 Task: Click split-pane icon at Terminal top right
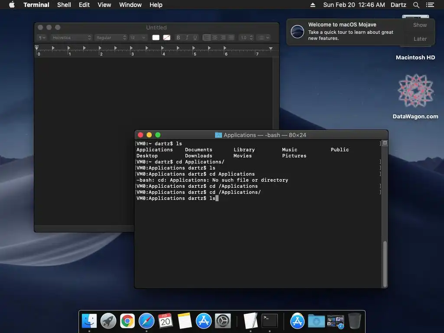click(385, 143)
